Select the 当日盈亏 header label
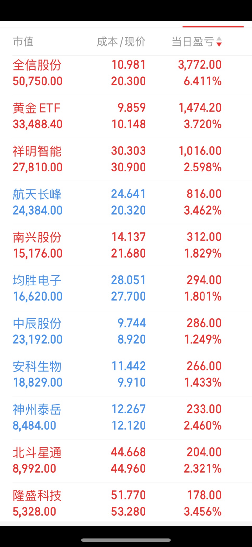Image resolution: width=252 pixels, height=547 pixels. coord(193,42)
